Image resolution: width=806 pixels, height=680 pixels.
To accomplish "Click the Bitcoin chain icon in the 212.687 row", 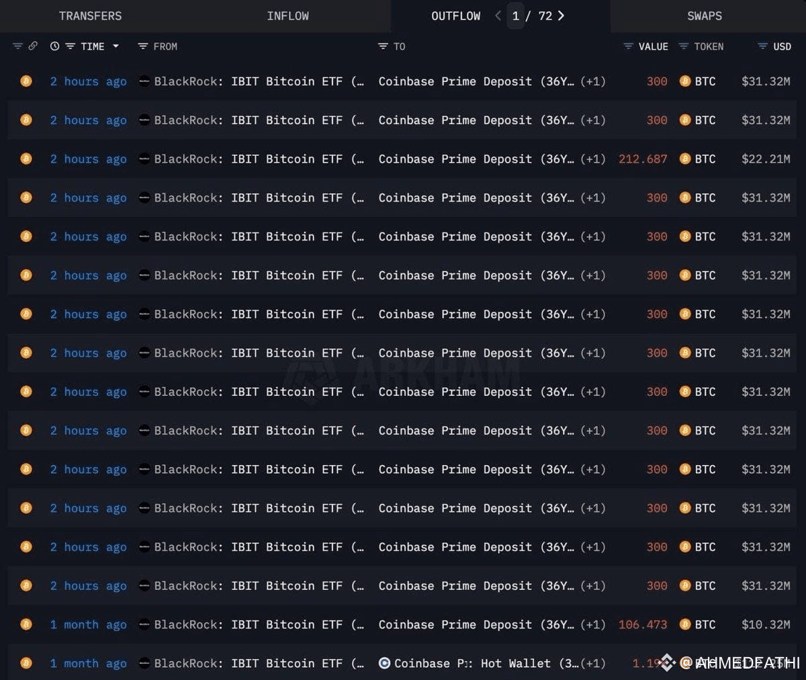I will pos(26,159).
